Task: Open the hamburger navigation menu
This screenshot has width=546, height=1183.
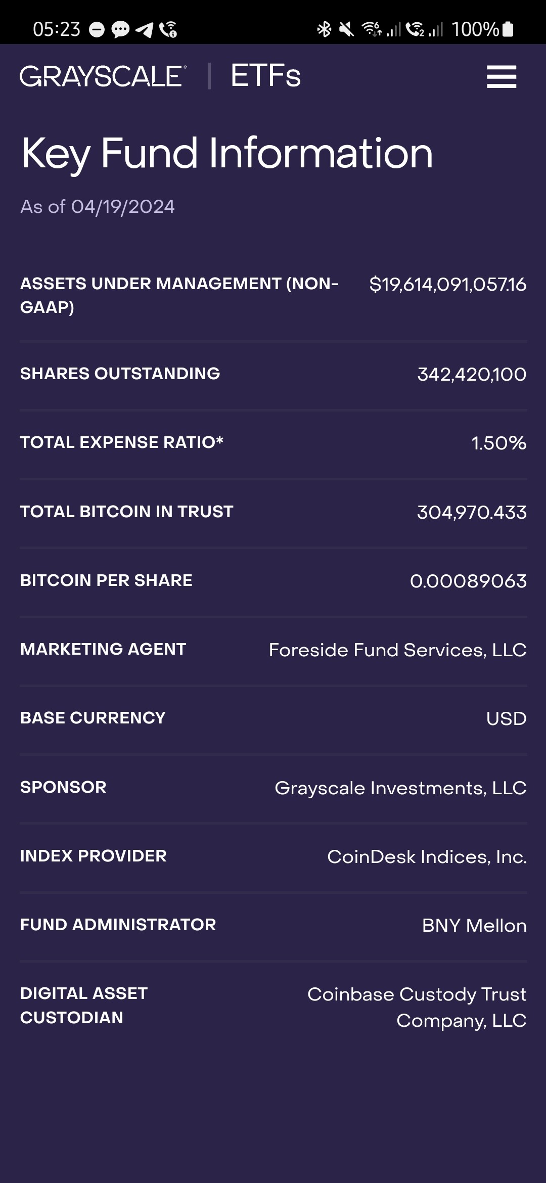Action: coord(502,77)
